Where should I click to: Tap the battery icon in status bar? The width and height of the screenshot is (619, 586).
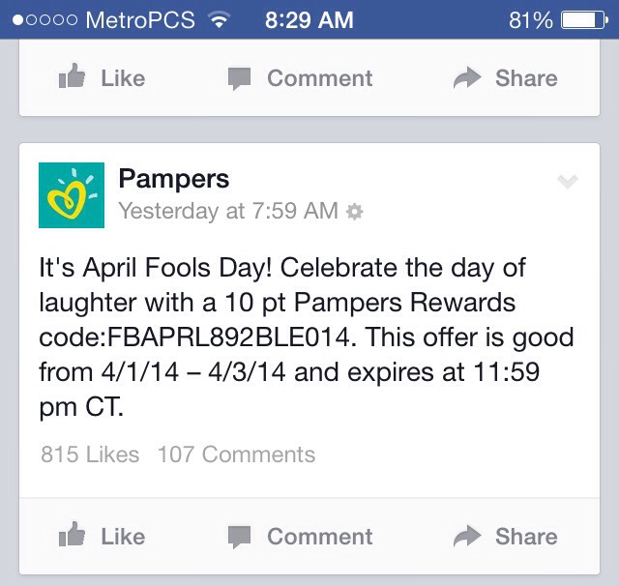(x=584, y=20)
